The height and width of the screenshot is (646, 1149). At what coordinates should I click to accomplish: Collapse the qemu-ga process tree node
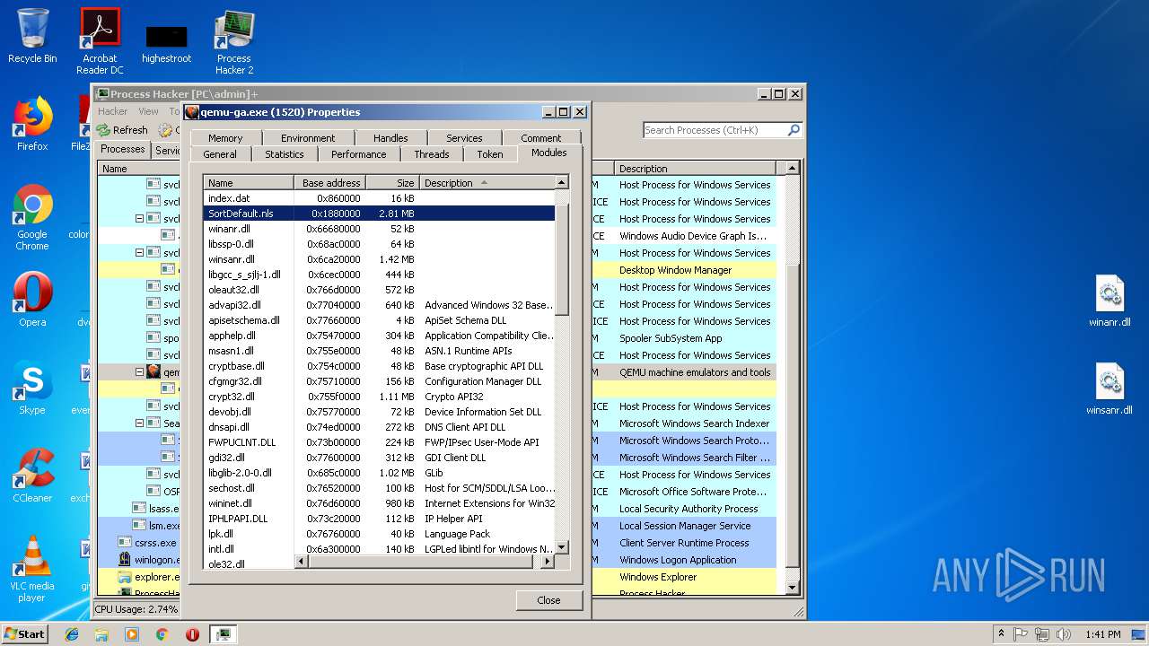point(139,371)
